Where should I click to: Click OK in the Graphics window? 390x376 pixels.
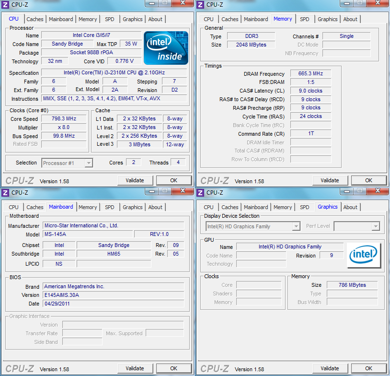point(368,368)
